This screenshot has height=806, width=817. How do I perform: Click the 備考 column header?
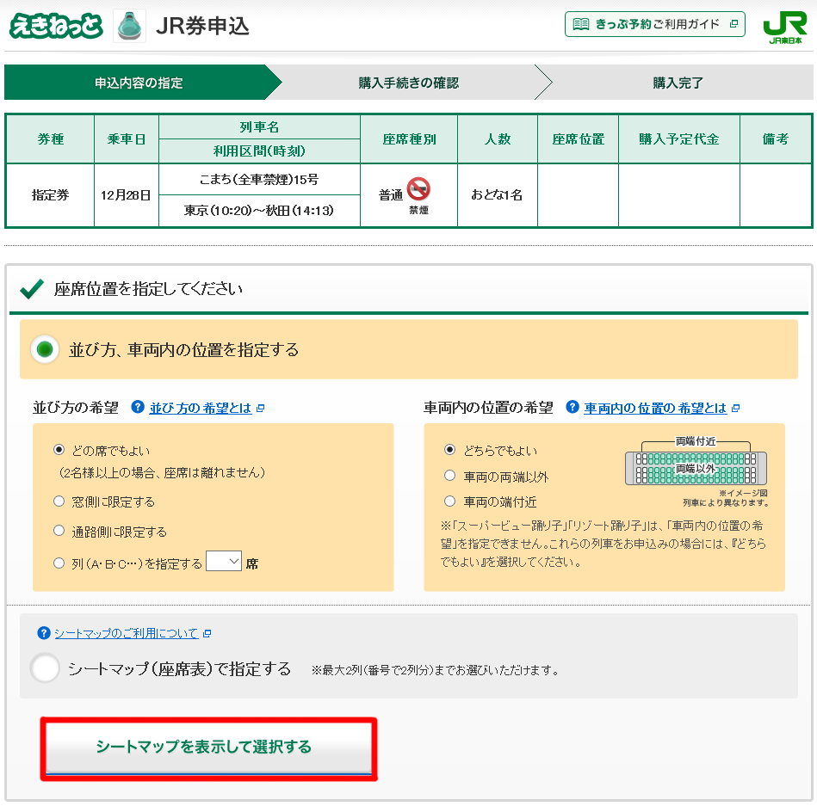776,139
